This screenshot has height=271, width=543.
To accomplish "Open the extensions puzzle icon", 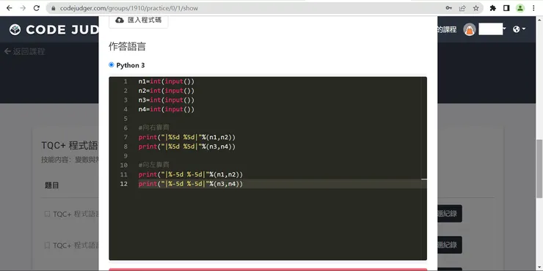I will click(493, 8).
